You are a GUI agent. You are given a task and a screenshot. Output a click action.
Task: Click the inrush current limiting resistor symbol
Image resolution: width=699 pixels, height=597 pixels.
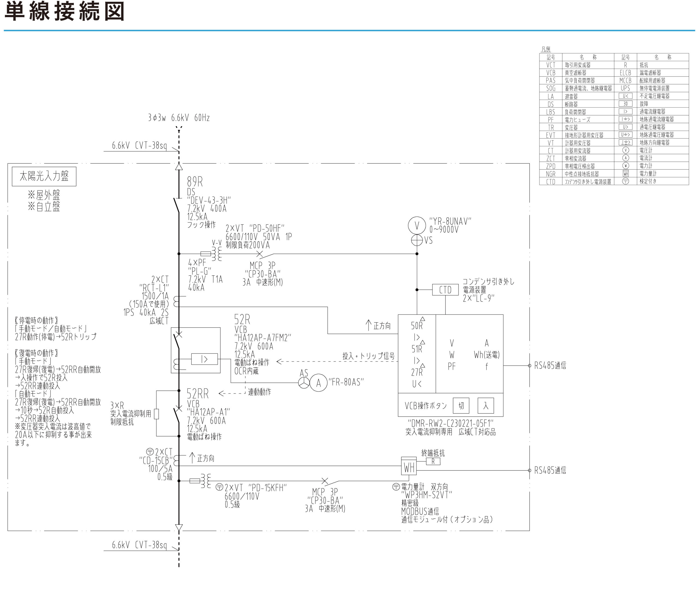156,414
